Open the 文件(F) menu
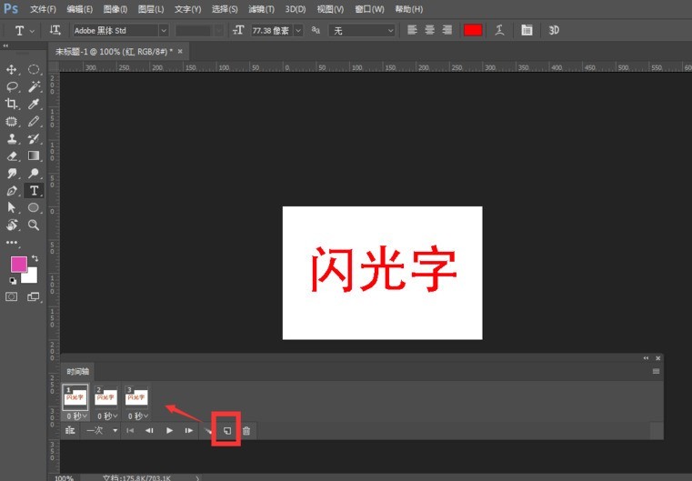 [43, 9]
